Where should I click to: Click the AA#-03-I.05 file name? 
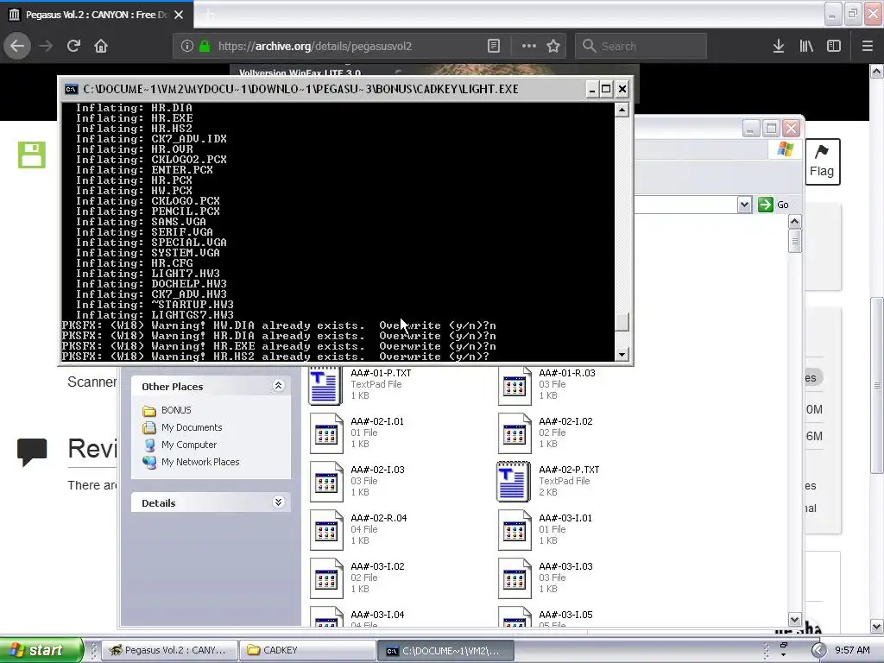(565, 615)
